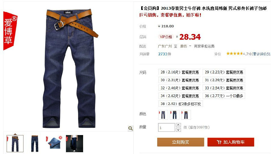Click the magnifier zoom icon on product image
The height and width of the screenshot is (154, 271).
[x=130, y=128]
